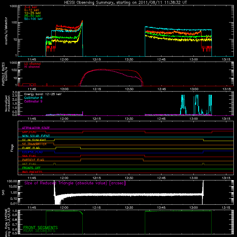Screen dimensions: 237x237
Task: Click the FRONTS_OFF flag label
Action: pos(31,168)
